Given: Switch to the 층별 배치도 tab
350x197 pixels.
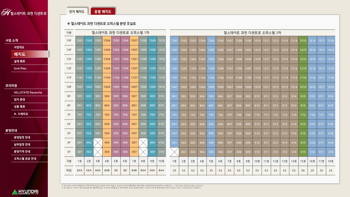Looking at the screenshot, I should pyautogui.click(x=103, y=11).
